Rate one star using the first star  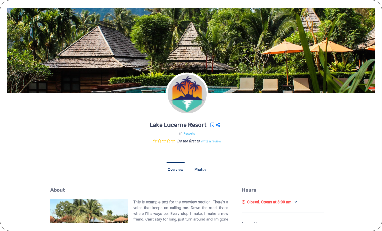(155, 141)
